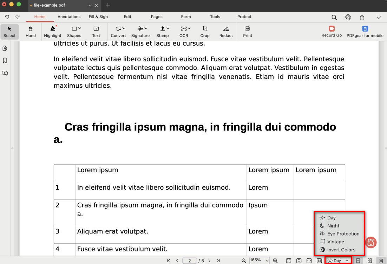This screenshot has height=264, width=387.
Task: Open the zoom level 165% dropdown
Action: click(260, 260)
